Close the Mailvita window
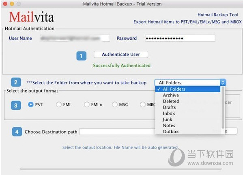The image size is (243, 175). [x=5, y=4]
